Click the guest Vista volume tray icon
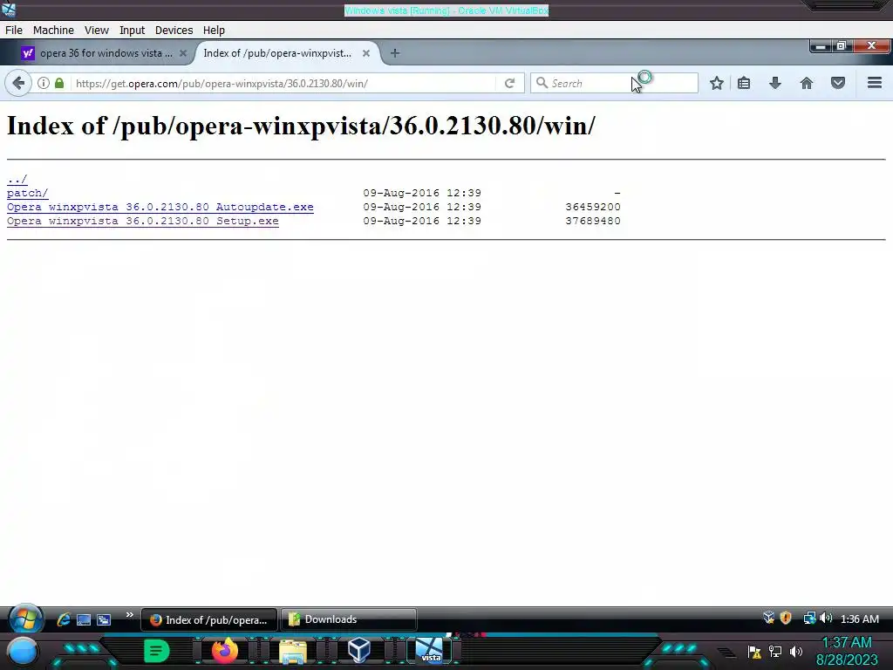The image size is (893, 670). coord(826,619)
